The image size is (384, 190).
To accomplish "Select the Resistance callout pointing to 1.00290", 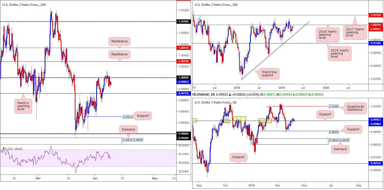I will (119, 54).
